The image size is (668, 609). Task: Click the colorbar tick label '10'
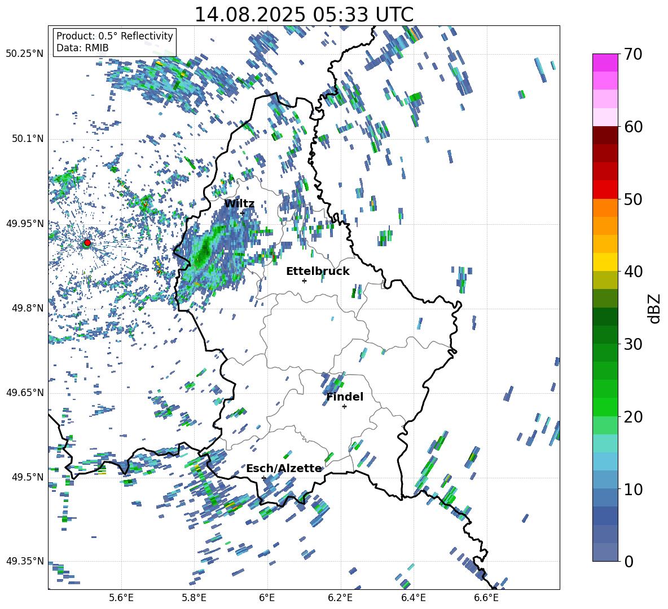coord(633,489)
